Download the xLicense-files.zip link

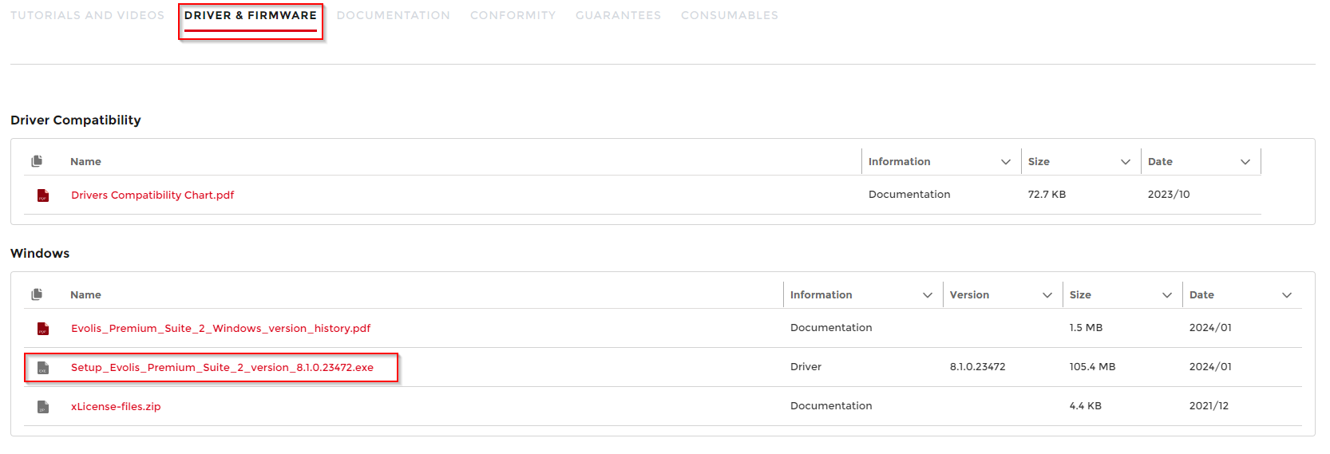[x=116, y=406]
